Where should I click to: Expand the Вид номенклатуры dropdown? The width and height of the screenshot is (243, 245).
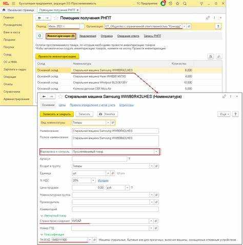(108, 122)
